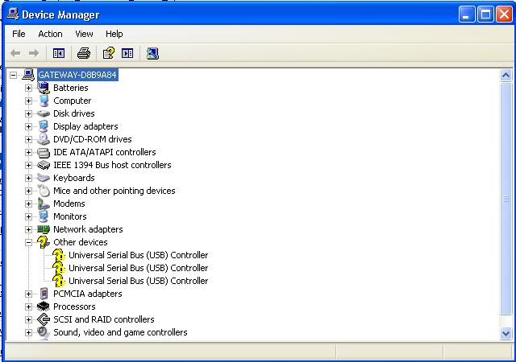
Task: Click the PCMCIA adapters icon
Action: 44,294
